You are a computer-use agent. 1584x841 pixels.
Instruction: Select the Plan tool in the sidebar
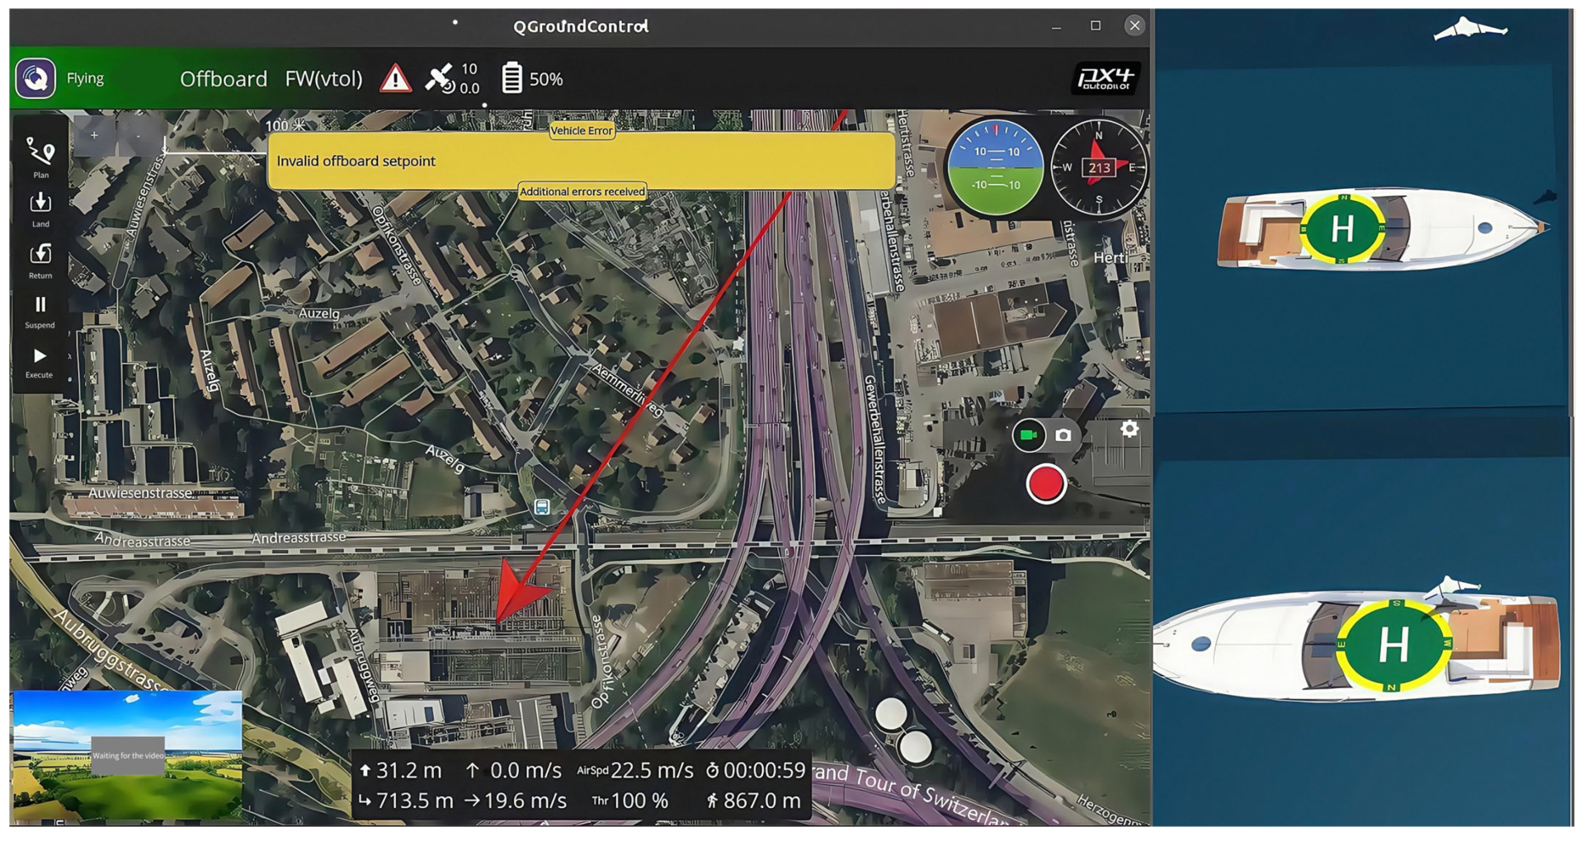tap(40, 157)
